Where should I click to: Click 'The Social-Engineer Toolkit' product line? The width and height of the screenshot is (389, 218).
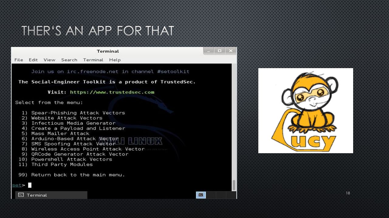point(107,82)
